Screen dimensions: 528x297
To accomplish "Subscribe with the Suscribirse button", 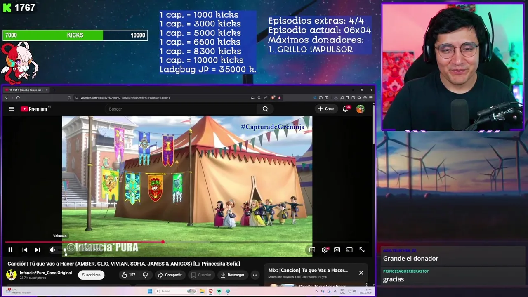I will point(91,275).
